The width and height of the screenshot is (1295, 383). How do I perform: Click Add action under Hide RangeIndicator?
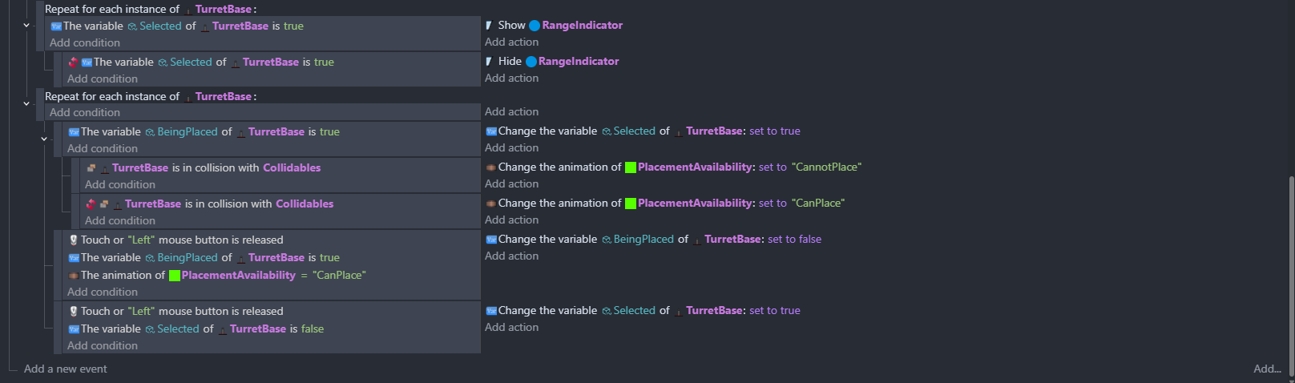click(511, 79)
